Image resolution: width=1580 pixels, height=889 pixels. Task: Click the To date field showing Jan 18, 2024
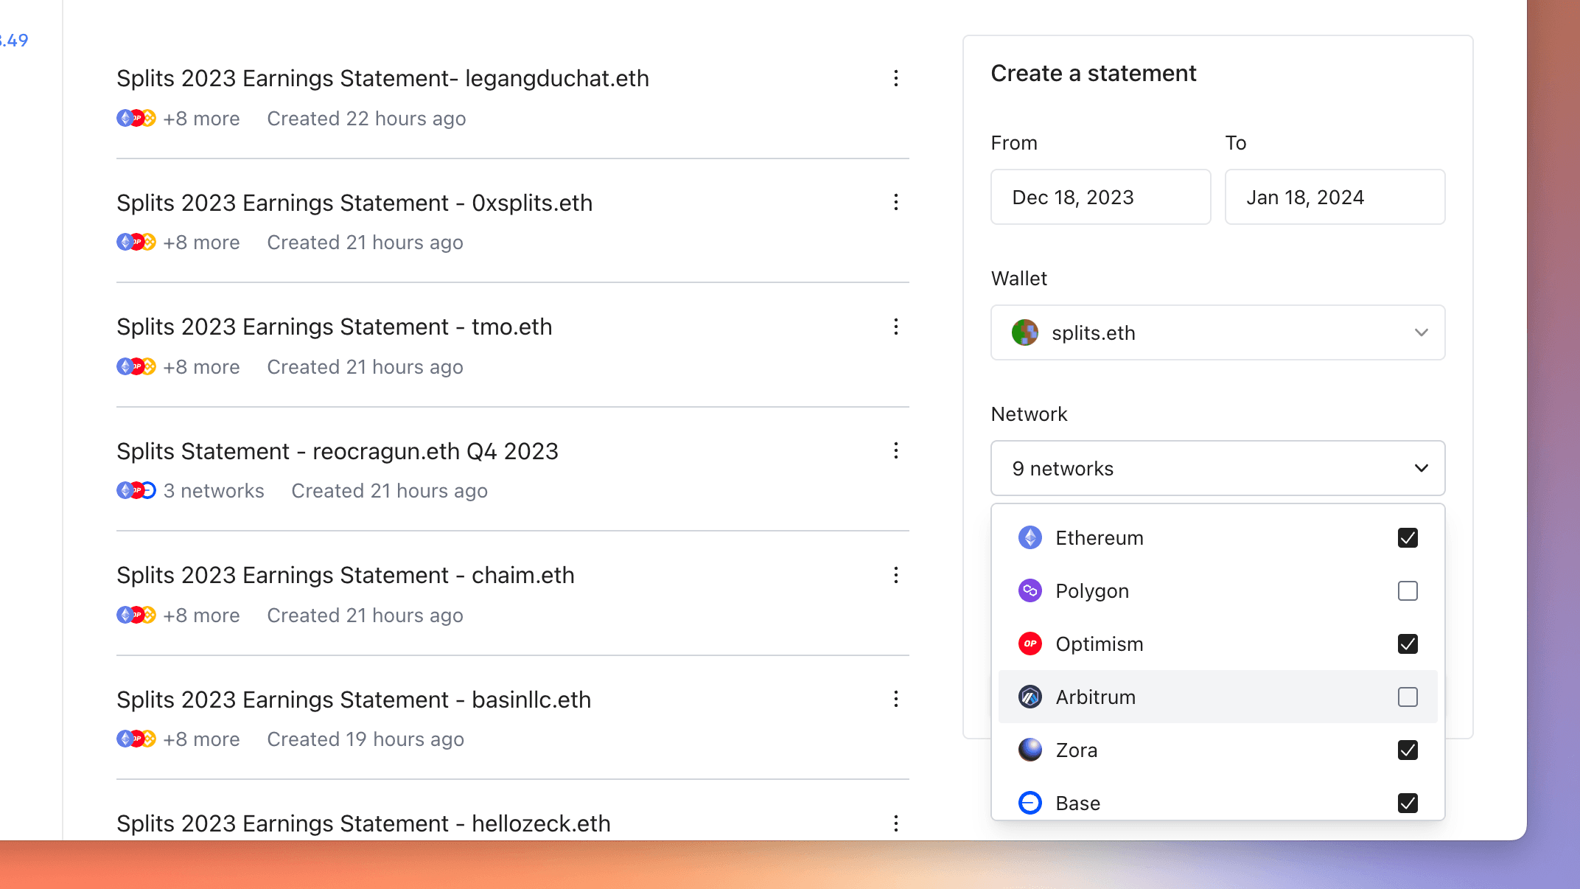point(1334,197)
